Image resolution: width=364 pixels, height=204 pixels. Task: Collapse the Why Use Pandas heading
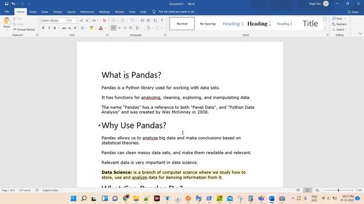pos(99,125)
